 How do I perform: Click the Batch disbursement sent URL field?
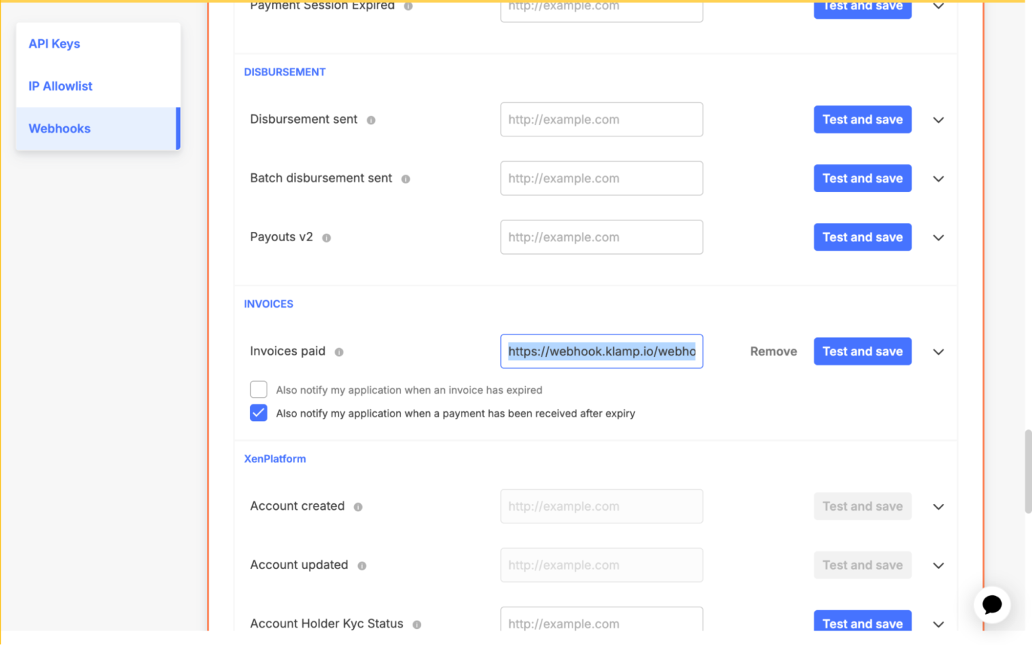click(601, 179)
